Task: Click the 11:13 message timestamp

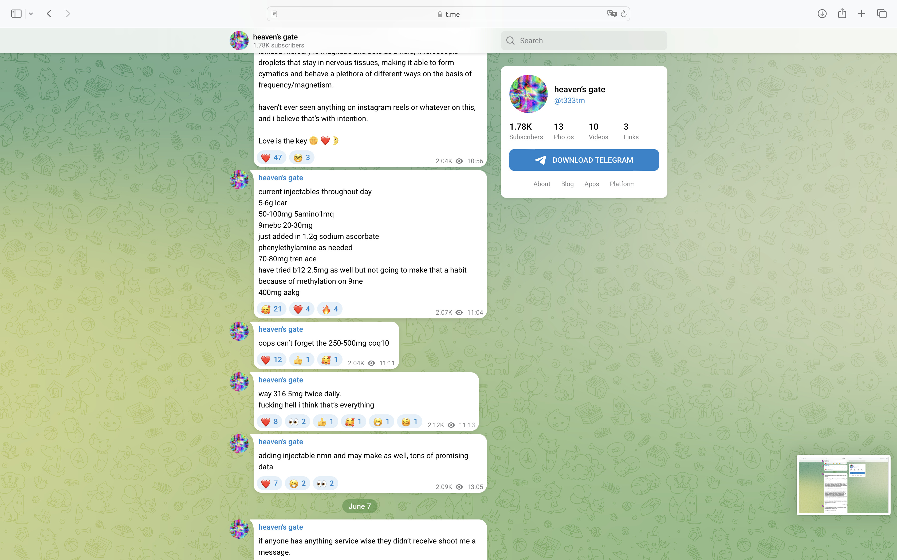Action: point(467,425)
